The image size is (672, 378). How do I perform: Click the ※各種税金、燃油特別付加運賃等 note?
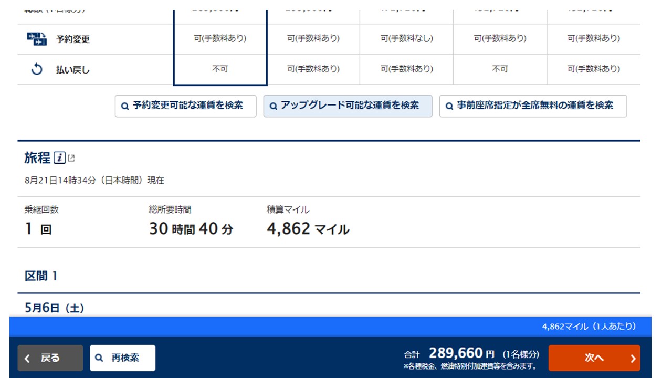[470, 366]
